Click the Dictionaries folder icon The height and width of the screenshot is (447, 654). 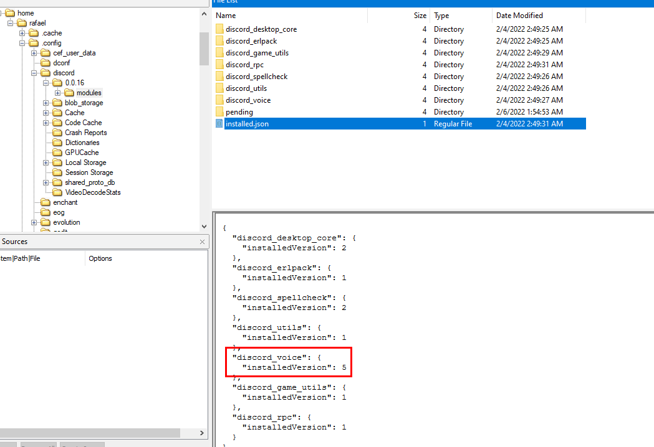click(57, 143)
